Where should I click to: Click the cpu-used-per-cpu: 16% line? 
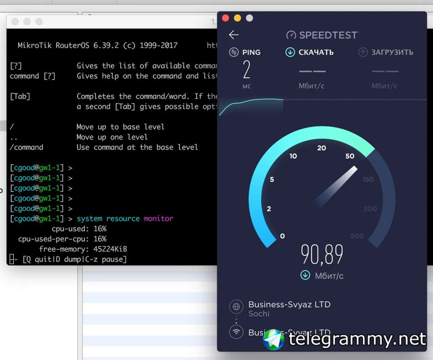click(x=62, y=239)
